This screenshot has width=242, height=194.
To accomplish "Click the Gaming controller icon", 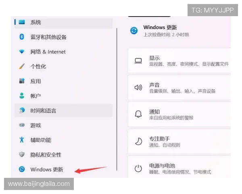I will tap(22, 125).
